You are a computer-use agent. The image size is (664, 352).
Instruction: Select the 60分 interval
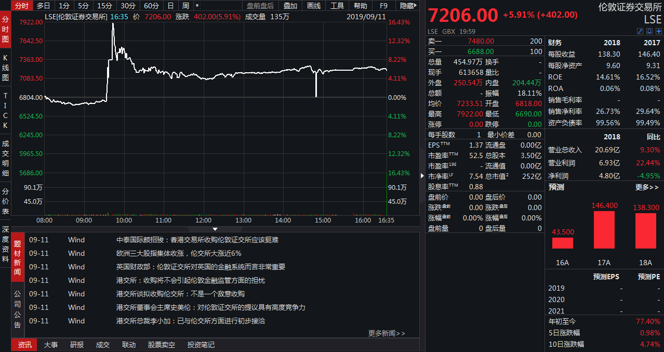click(151, 6)
